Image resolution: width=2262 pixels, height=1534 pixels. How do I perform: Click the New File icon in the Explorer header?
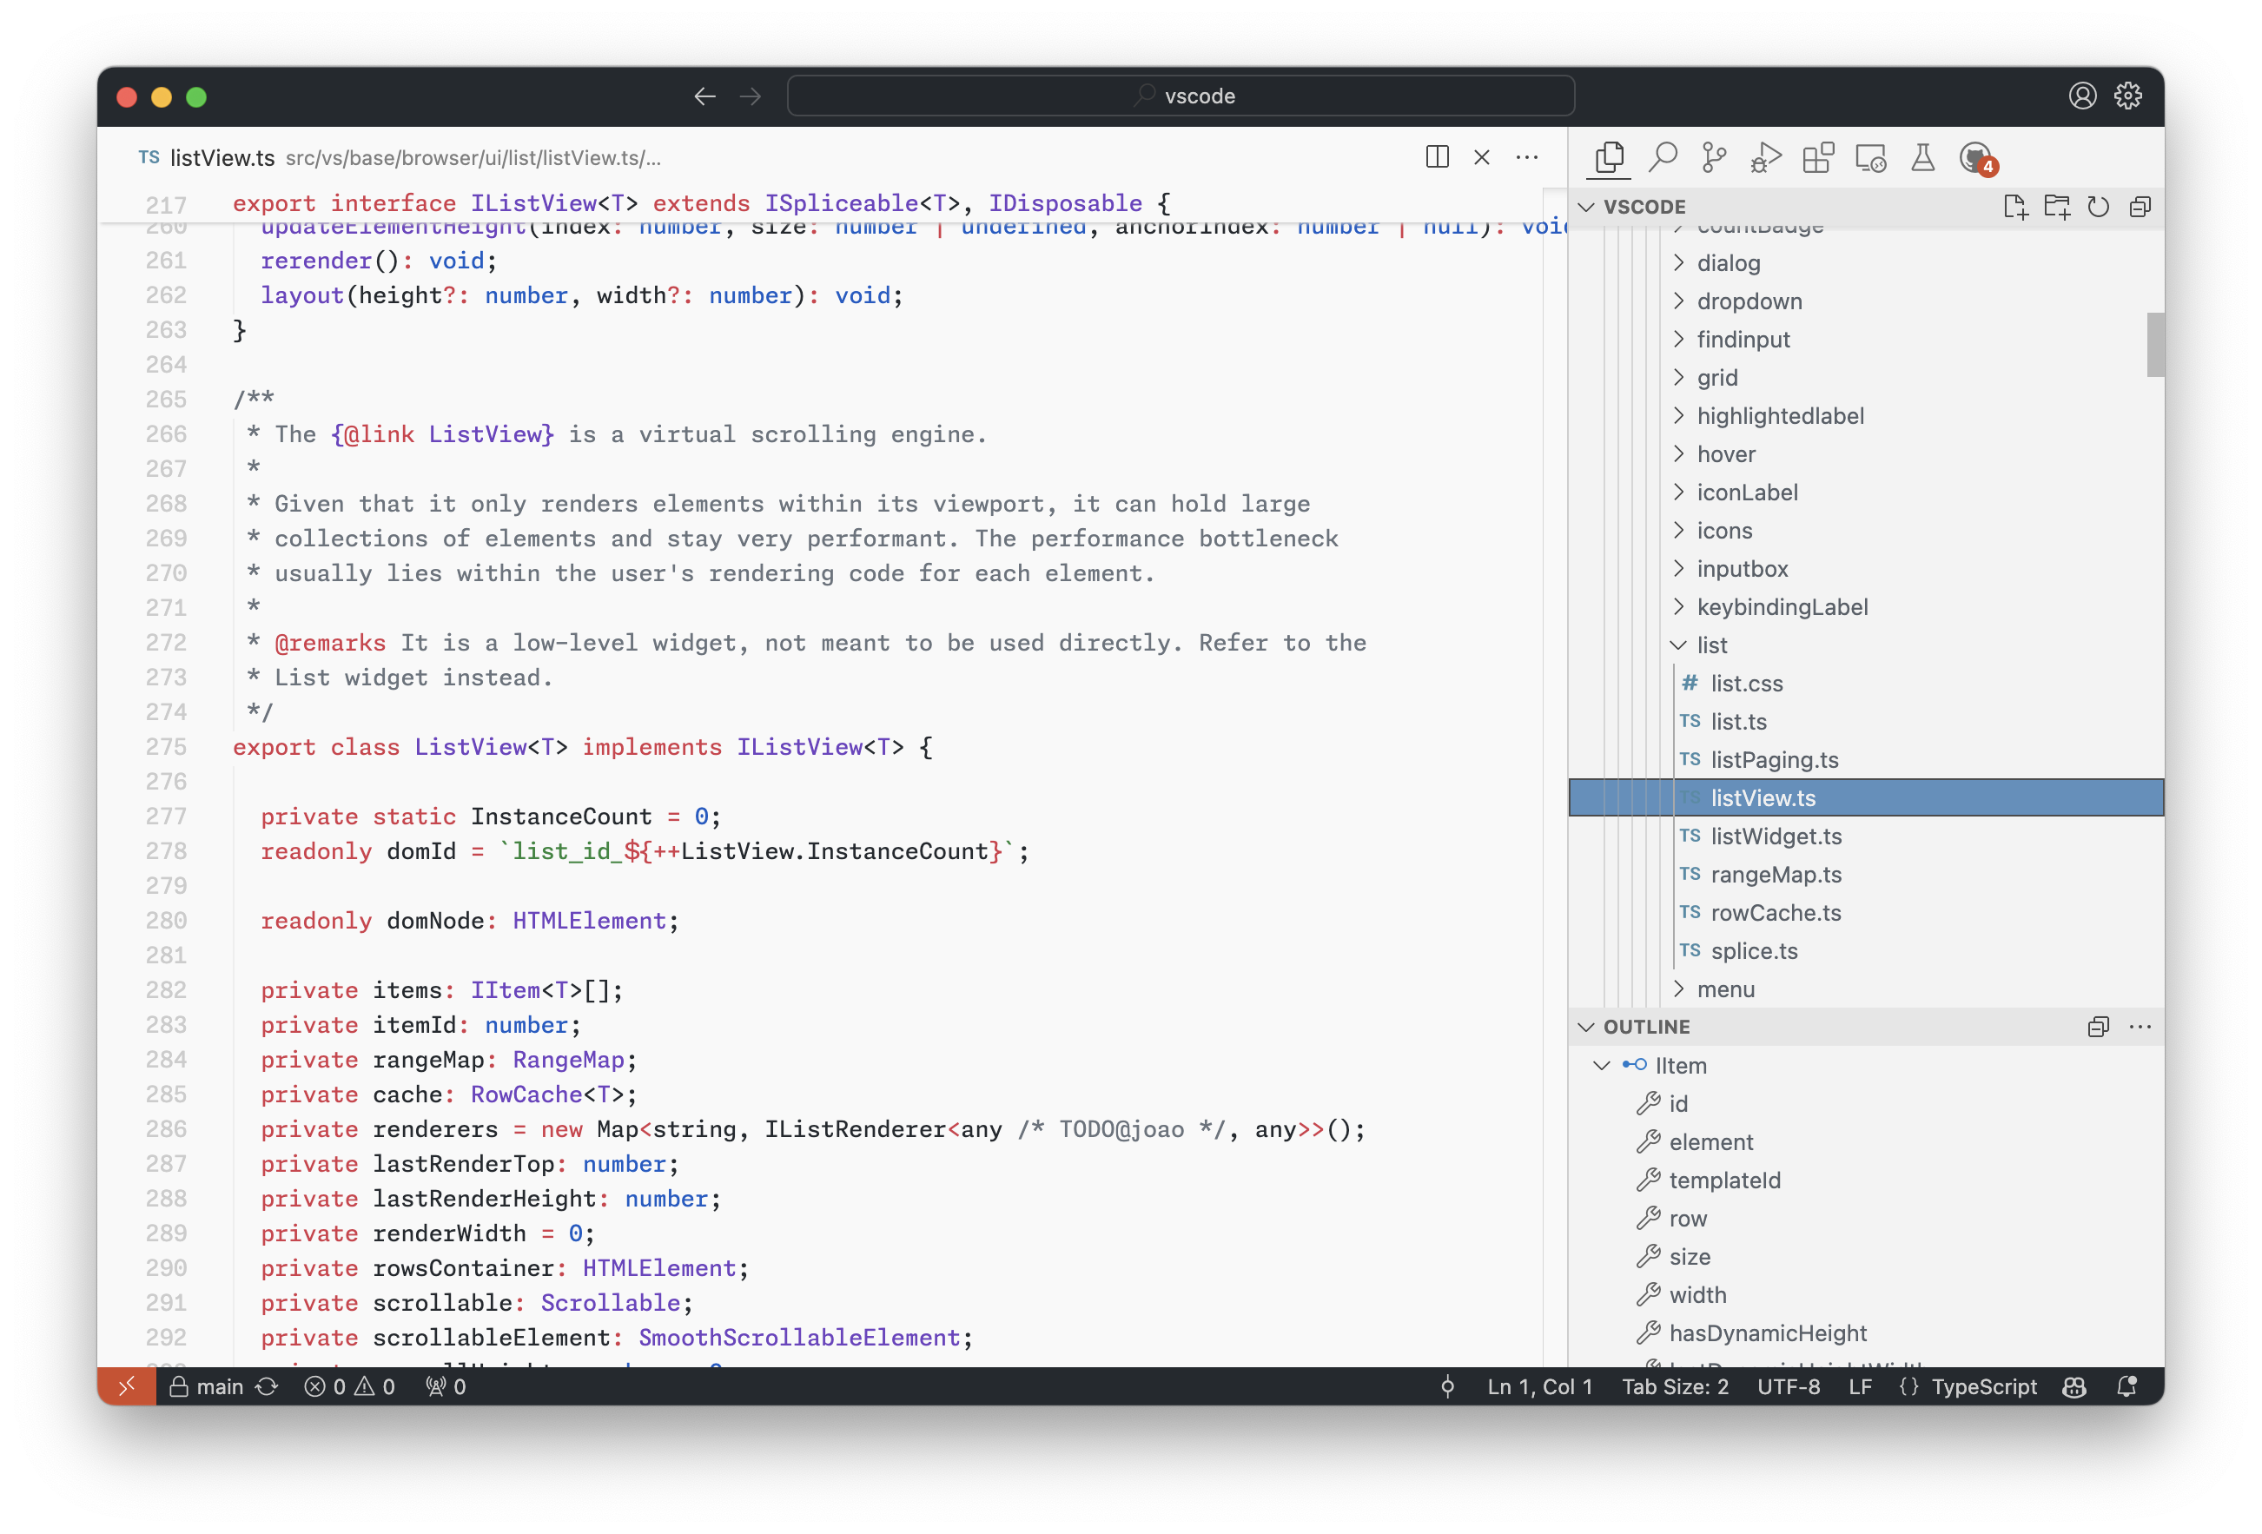click(2014, 207)
